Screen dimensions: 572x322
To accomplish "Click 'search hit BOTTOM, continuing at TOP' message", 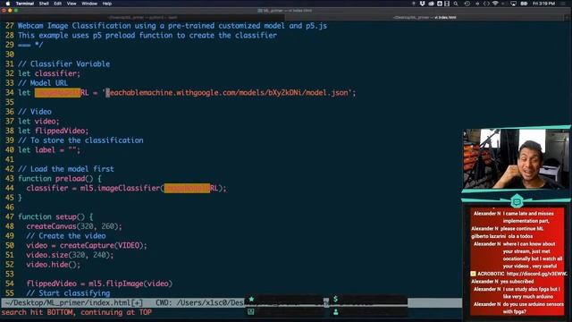I will click(x=77, y=312).
